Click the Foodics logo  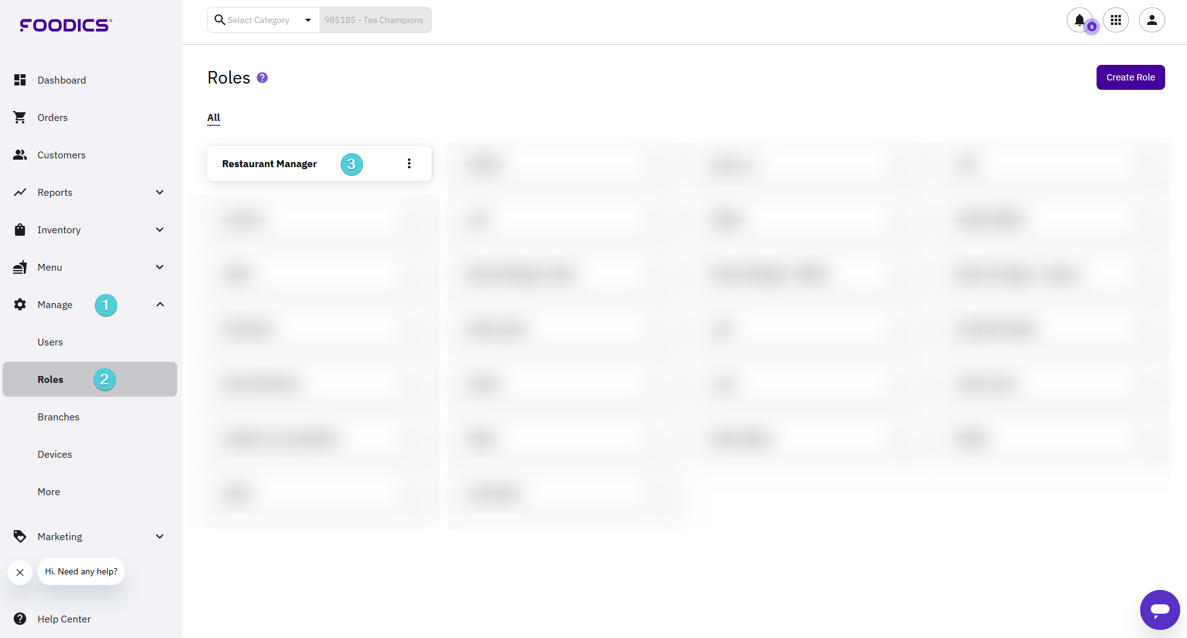pyautogui.click(x=65, y=25)
